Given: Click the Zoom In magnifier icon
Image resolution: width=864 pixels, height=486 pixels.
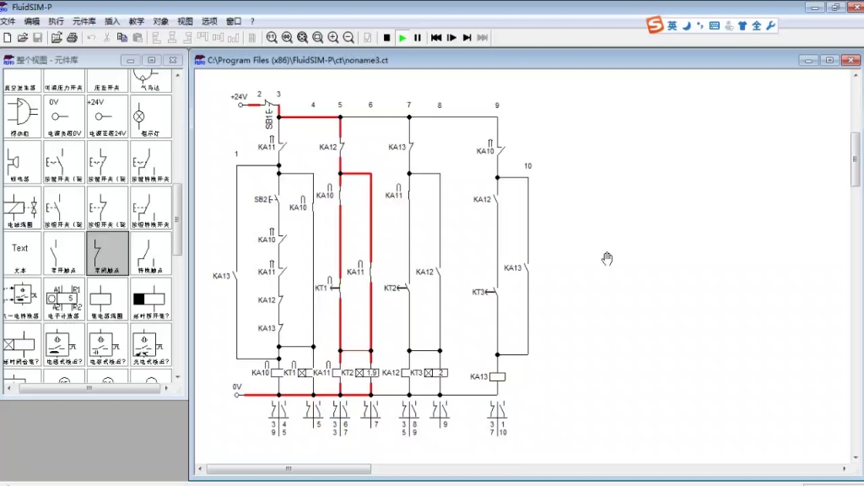Looking at the screenshot, I should tap(333, 38).
